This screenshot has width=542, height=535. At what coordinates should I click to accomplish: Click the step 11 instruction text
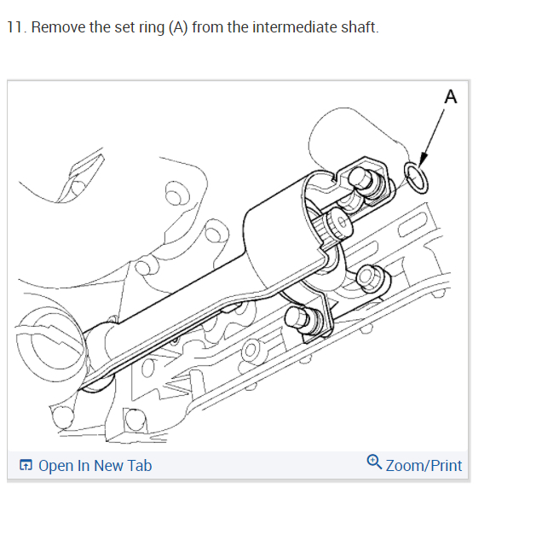(193, 27)
